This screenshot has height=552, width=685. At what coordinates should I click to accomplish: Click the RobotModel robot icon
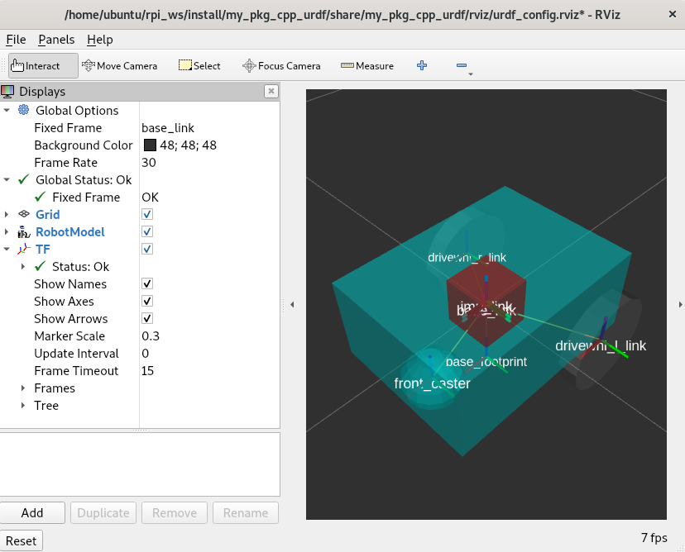click(24, 231)
